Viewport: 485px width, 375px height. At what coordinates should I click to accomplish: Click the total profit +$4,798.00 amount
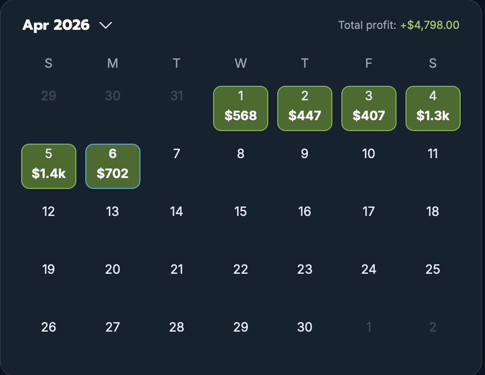(x=429, y=25)
